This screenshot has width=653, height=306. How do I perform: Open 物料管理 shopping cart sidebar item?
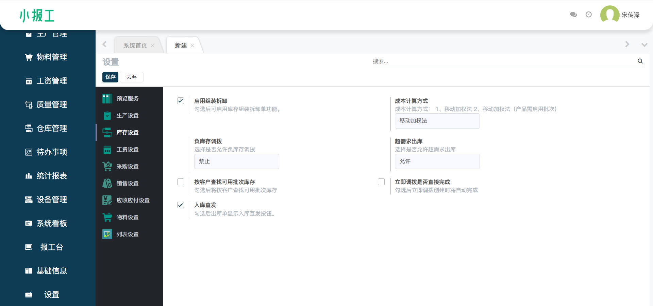pyautogui.click(x=46, y=57)
